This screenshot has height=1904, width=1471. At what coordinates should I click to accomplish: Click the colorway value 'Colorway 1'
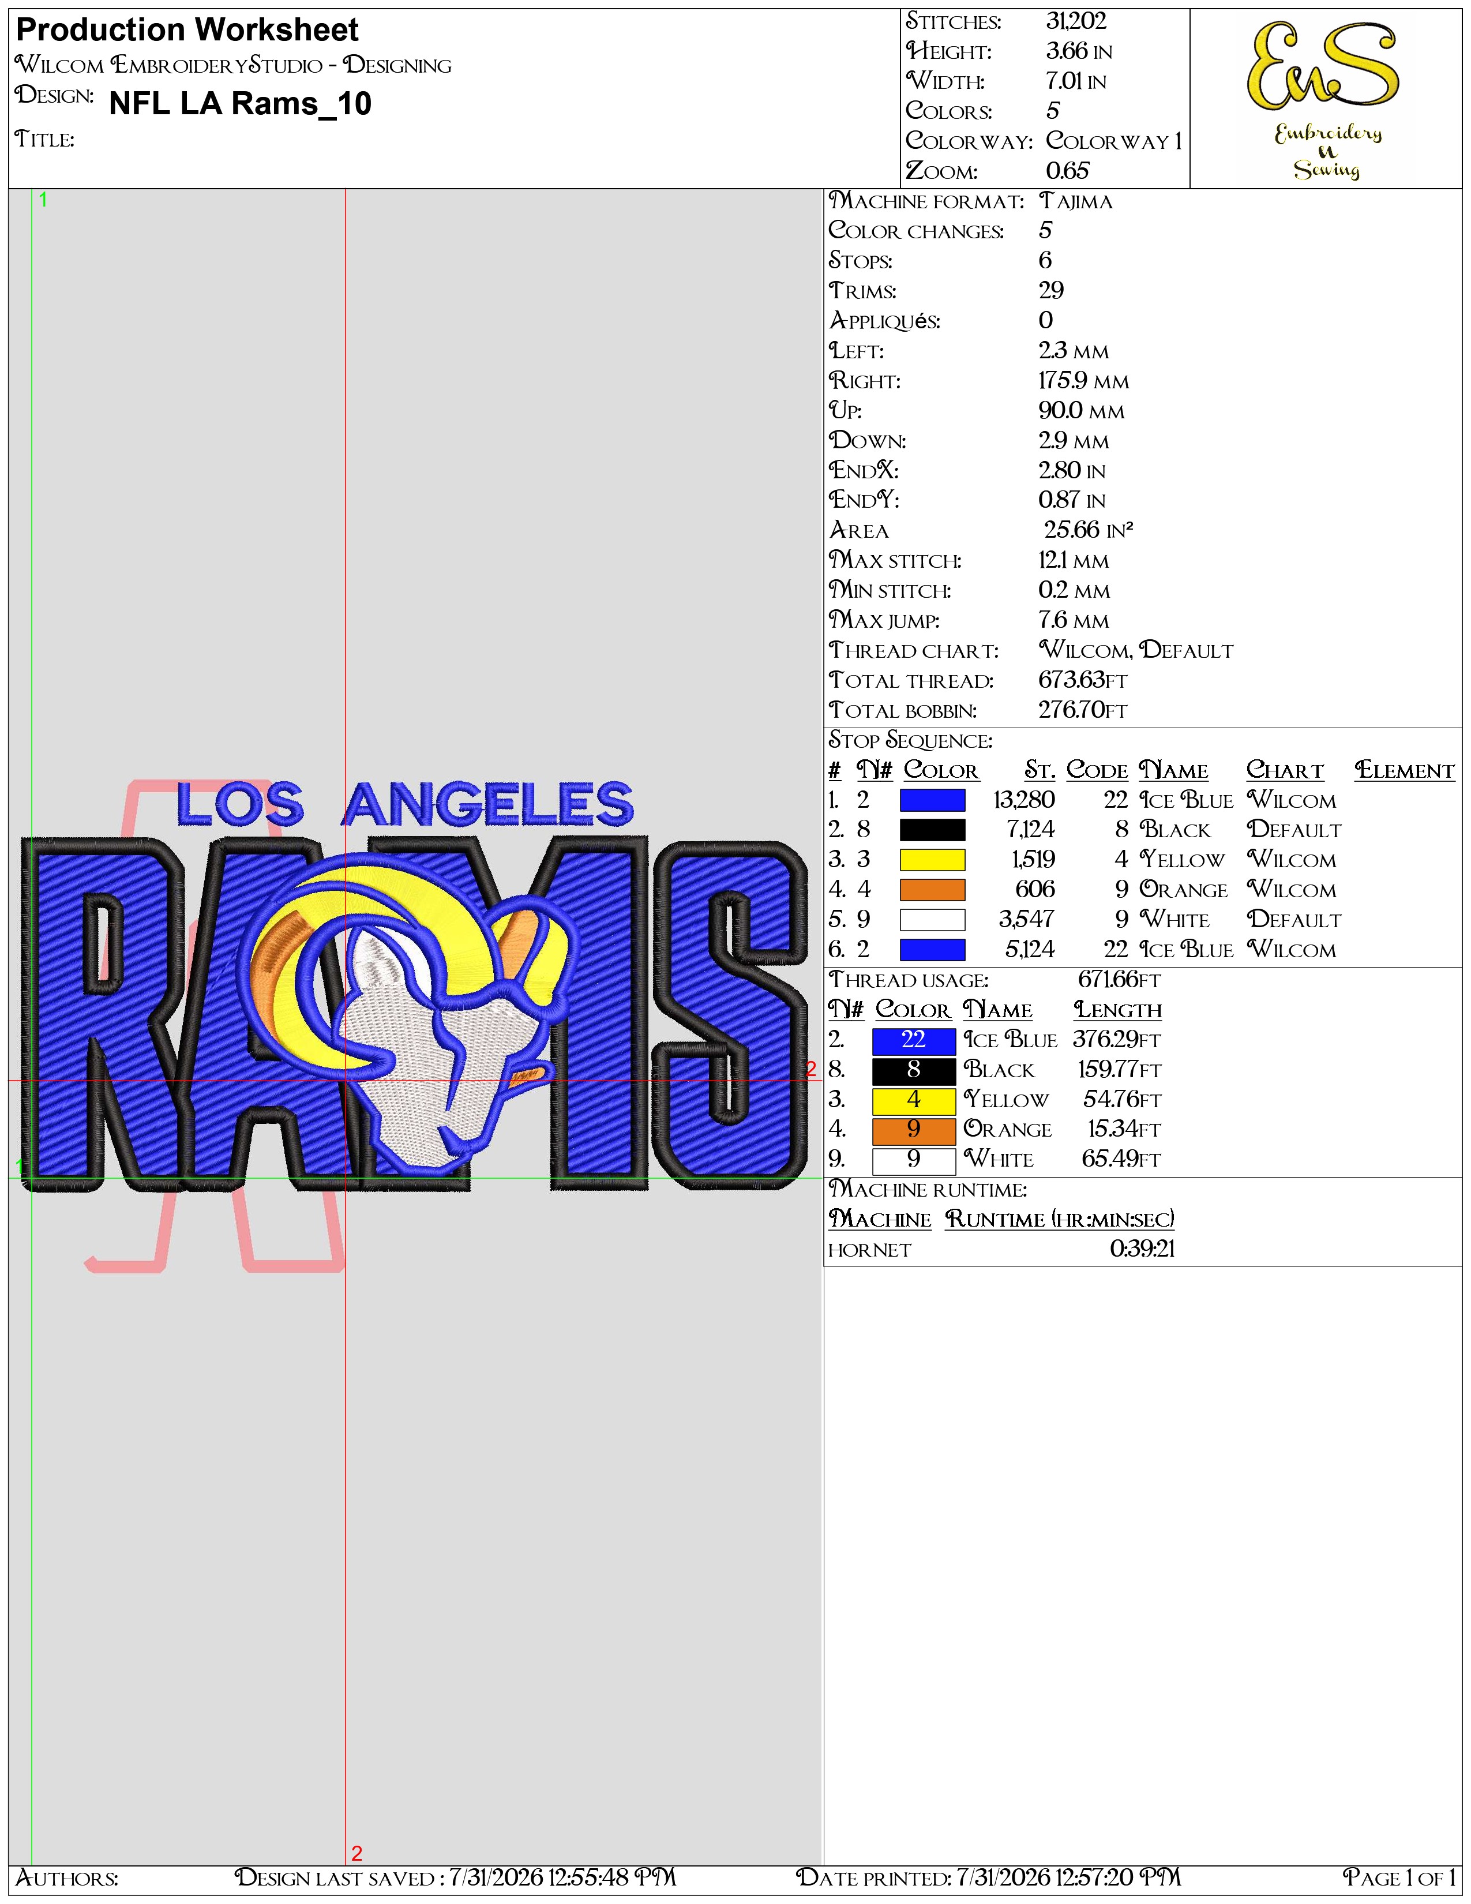(1114, 140)
